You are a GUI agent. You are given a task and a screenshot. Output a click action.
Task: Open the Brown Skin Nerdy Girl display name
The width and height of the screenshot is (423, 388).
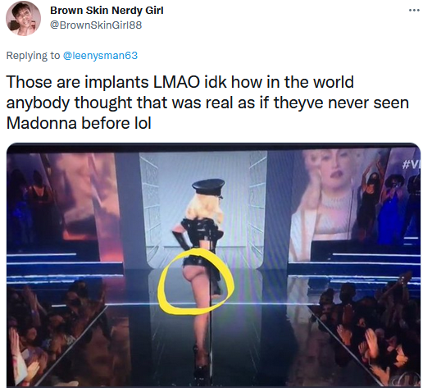107,11
